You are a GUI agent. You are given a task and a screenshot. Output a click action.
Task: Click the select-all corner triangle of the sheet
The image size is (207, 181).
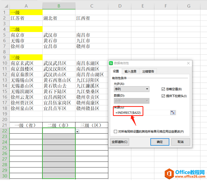(x=6, y=6)
